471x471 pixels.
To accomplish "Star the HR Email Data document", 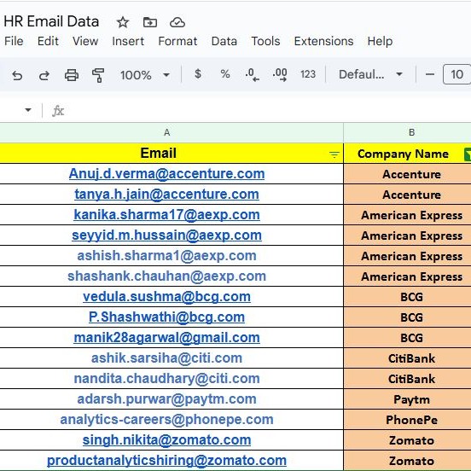I will [x=123, y=22].
